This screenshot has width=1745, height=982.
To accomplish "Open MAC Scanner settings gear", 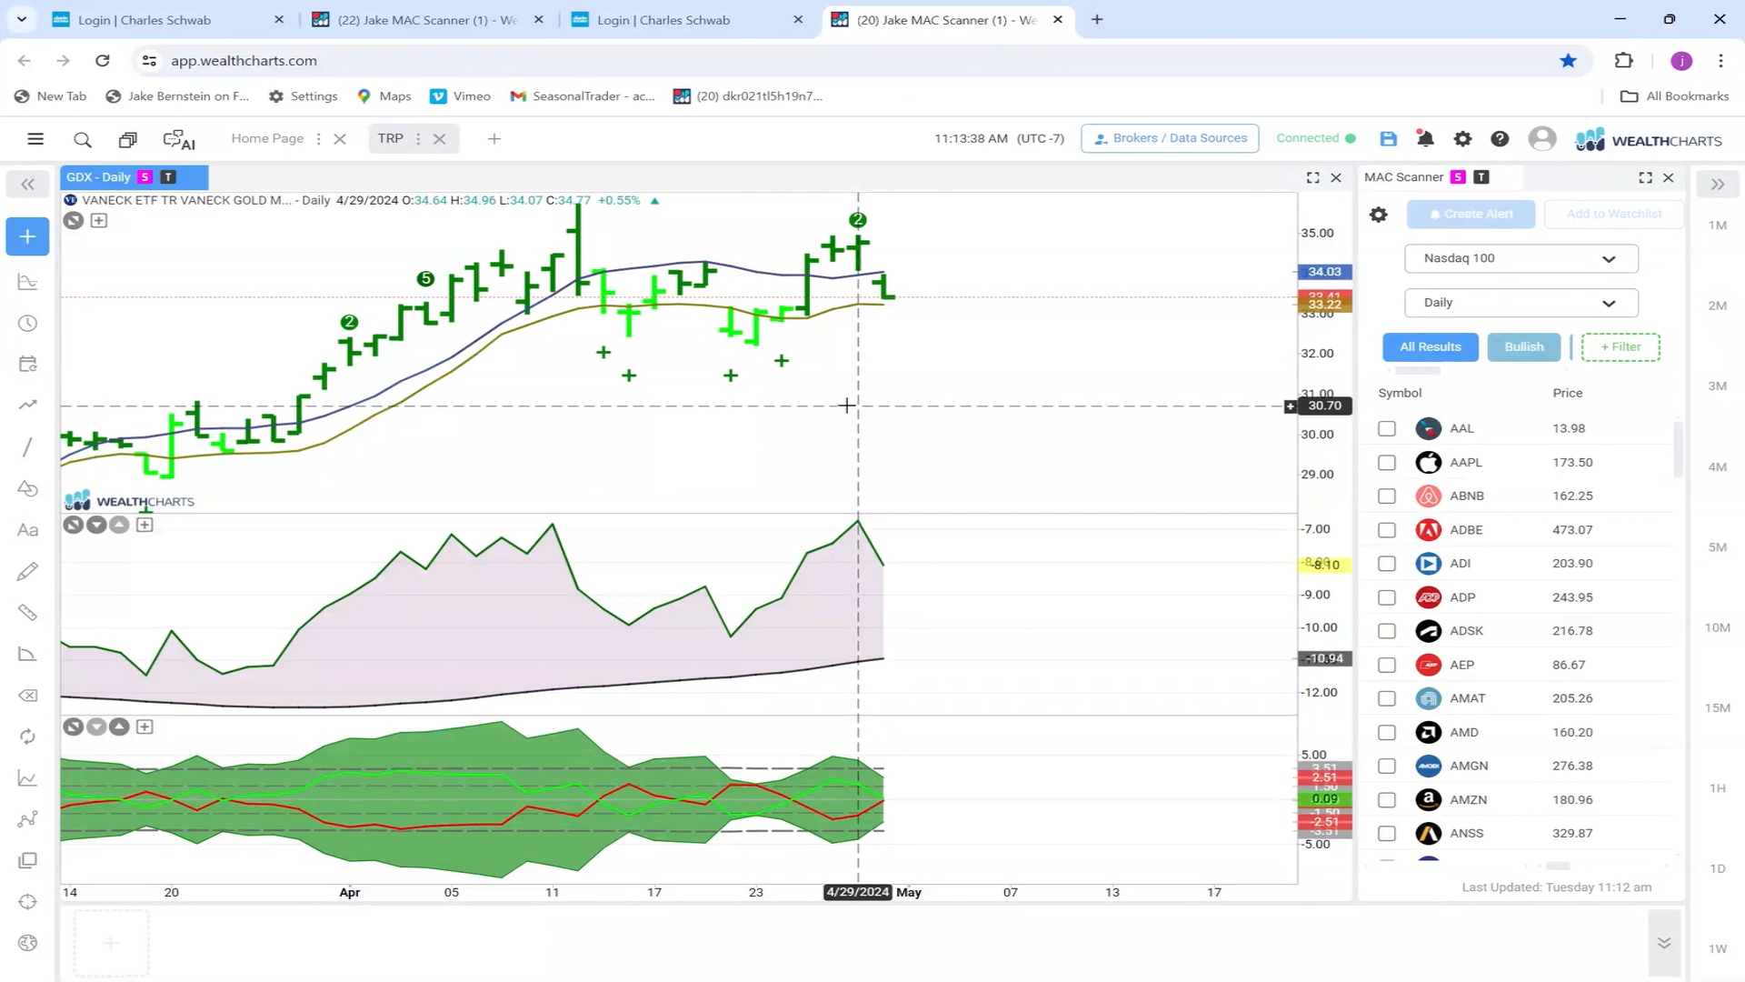I will point(1379,215).
